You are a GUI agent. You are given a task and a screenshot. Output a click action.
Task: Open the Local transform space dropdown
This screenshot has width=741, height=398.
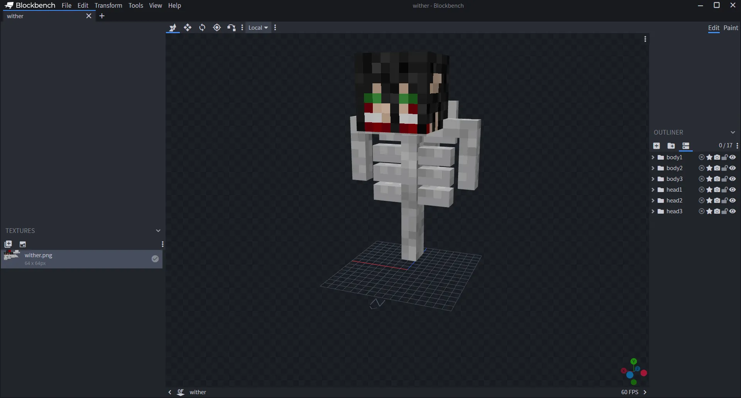(258, 27)
